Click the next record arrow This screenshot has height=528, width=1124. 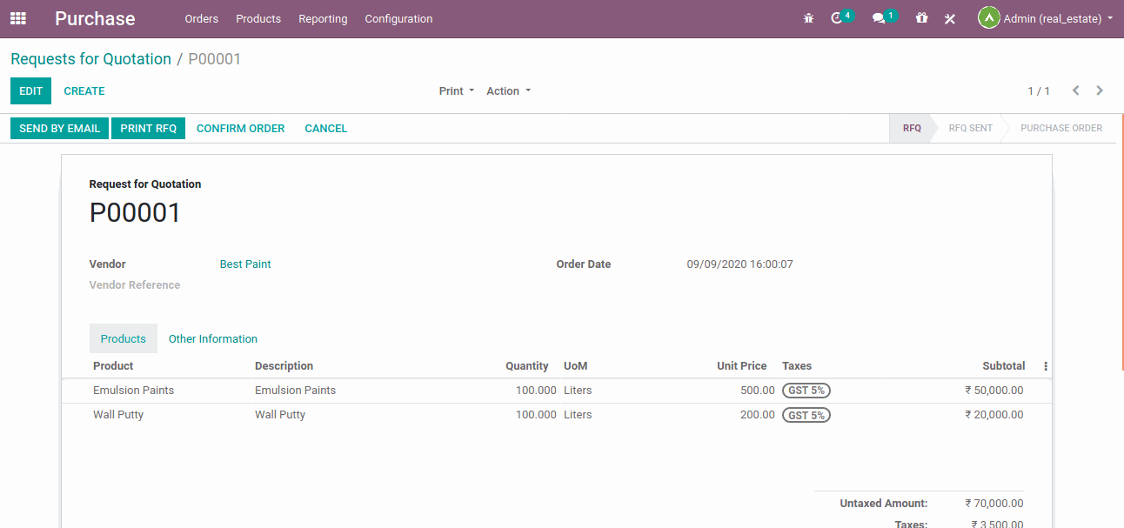coord(1099,90)
